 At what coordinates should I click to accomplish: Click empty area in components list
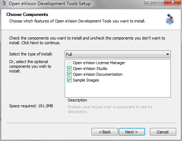tap(118, 90)
